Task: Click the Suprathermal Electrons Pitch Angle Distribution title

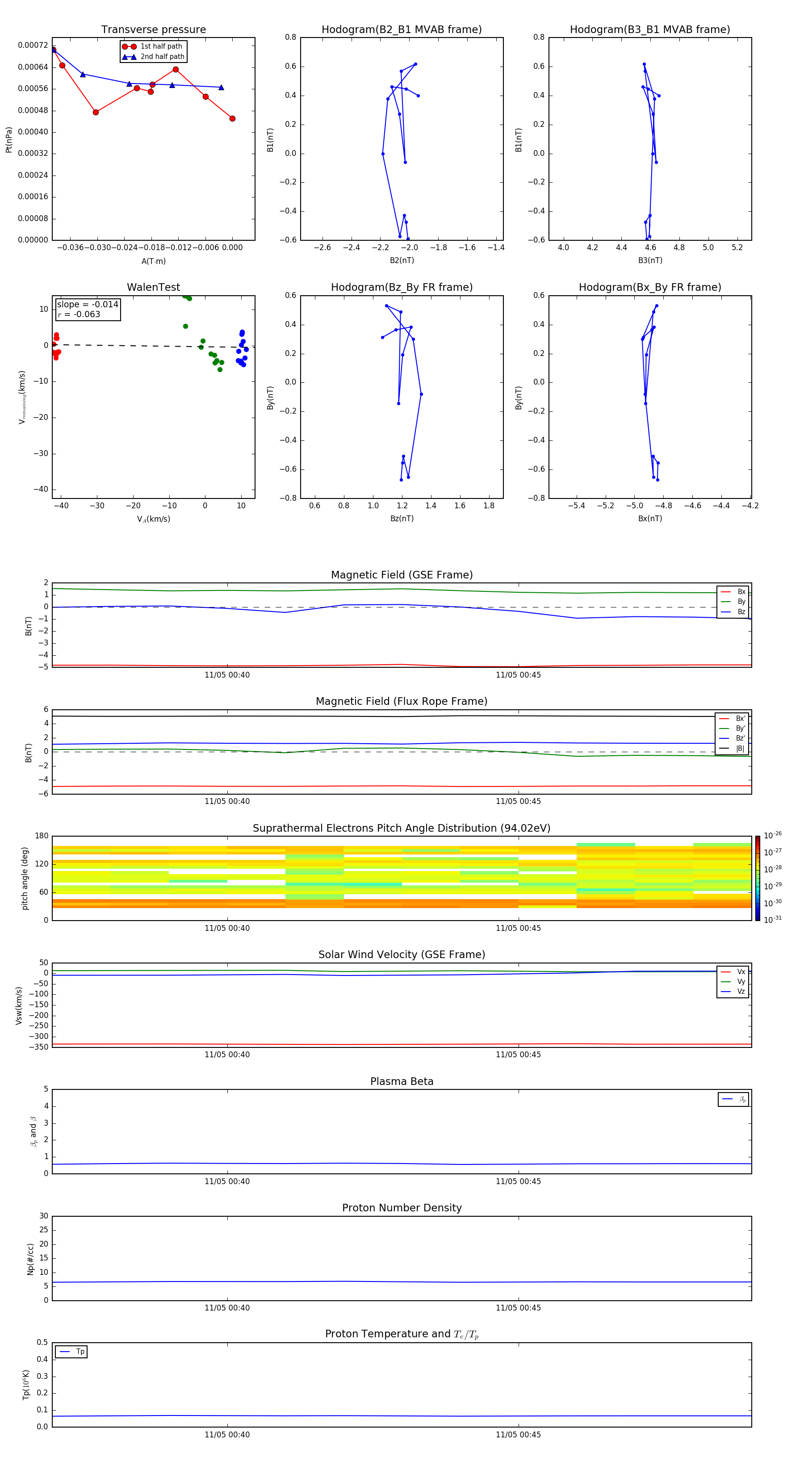Action: [402, 829]
